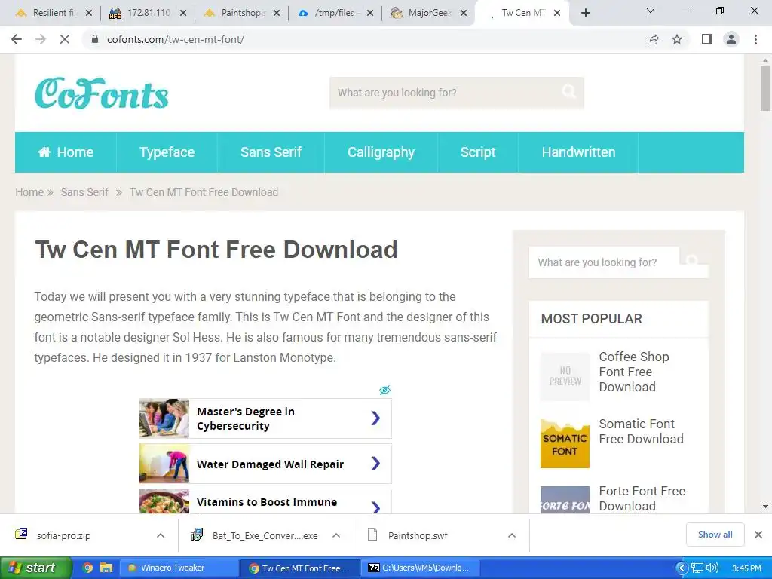Image resolution: width=772 pixels, height=579 pixels.
Task: Click the Coffee Shop no-preview thumbnail
Action: point(565,377)
